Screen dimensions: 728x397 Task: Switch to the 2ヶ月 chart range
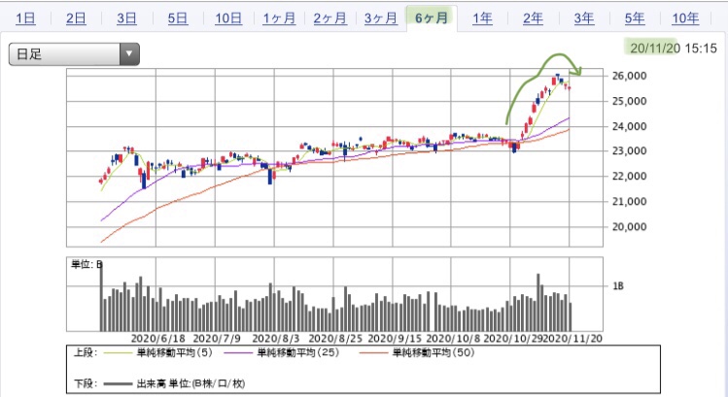[330, 18]
